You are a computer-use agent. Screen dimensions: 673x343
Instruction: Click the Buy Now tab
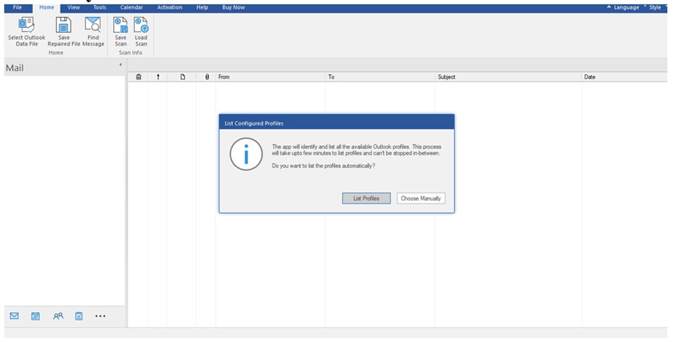(x=233, y=7)
